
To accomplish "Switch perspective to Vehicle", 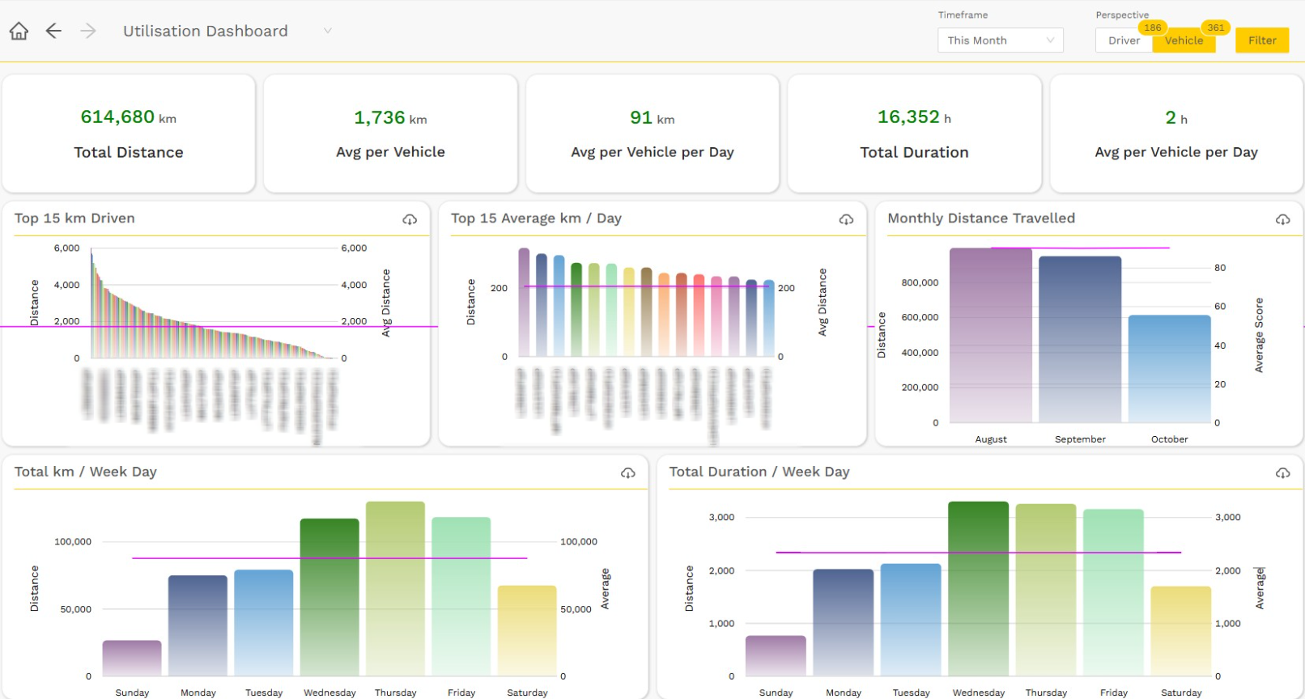I will [x=1184, y=40].
